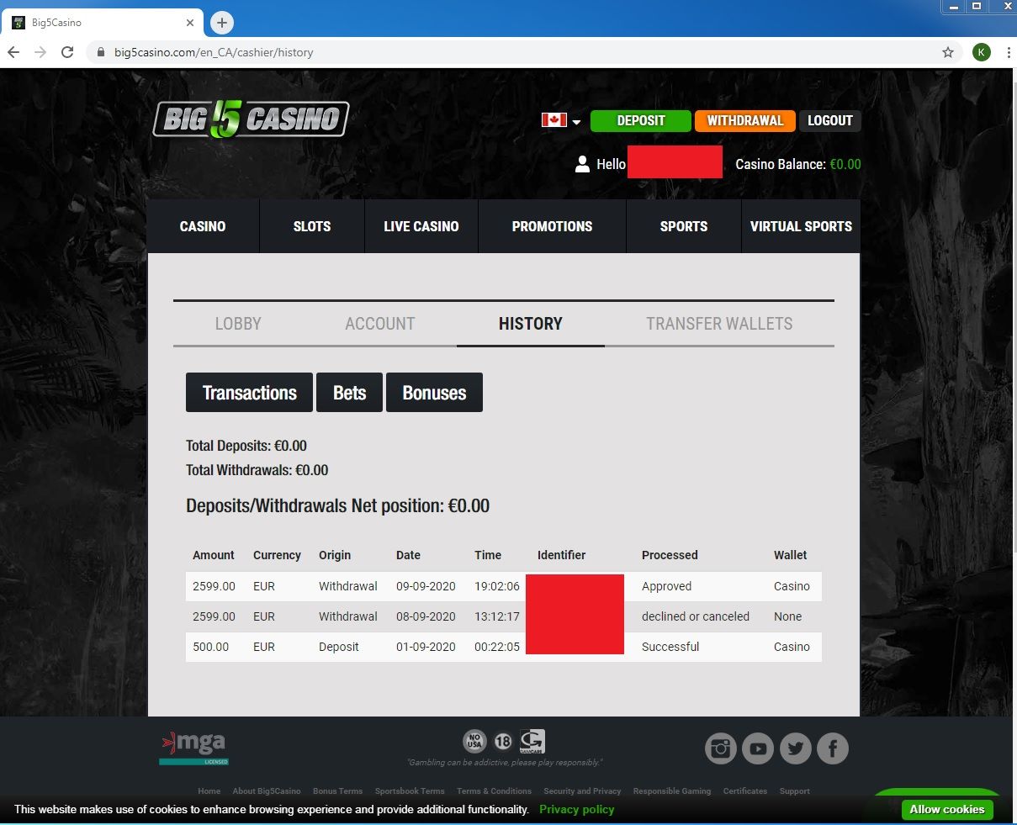Open the Support footer link
This screenshot has width=1017, height=825.
coord(795,791)
